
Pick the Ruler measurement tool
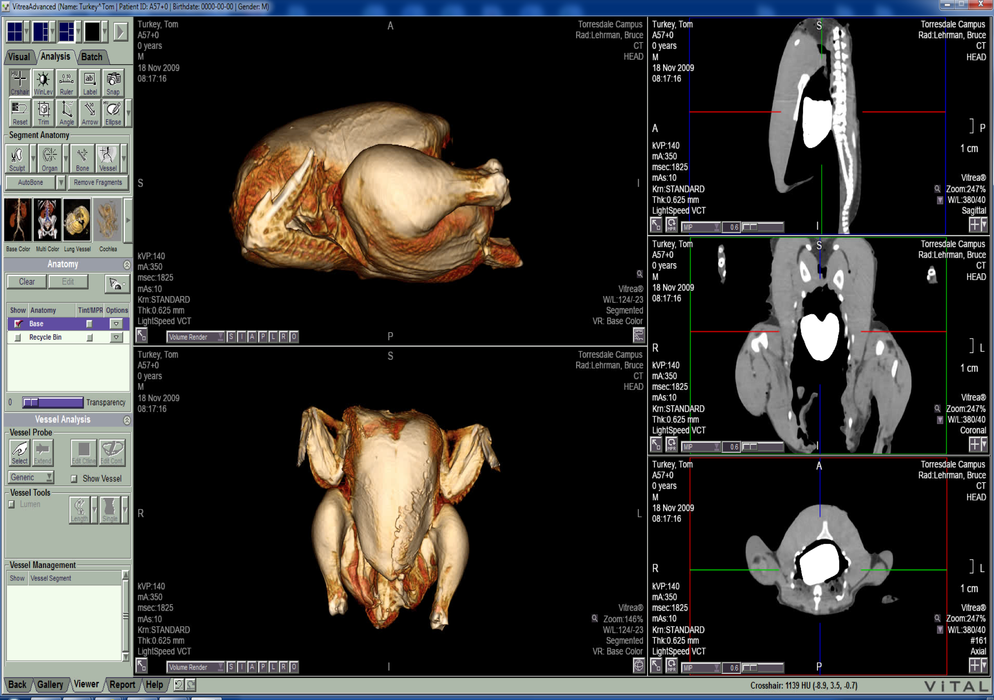pos(66,82)
